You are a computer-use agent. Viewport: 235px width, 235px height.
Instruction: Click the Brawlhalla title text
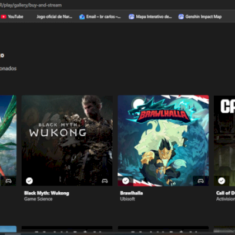coord(132,193)
